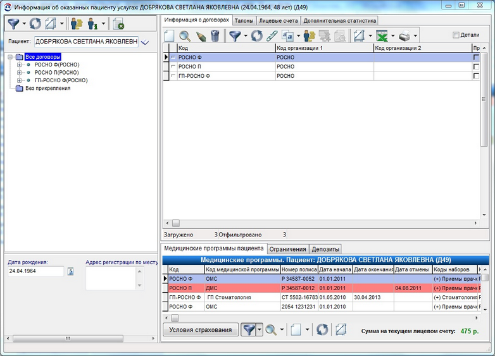Confirm patient with the blue checkmark icon
The image size is (495, 356).
pyautogui.click(x=145, y=42)
